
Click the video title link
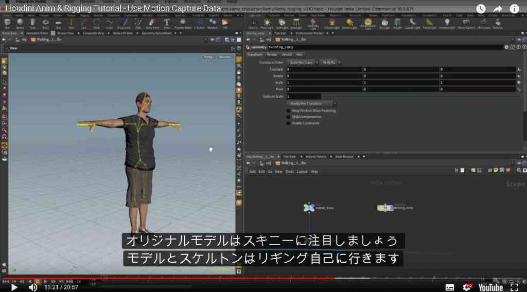tap(113, 8)
